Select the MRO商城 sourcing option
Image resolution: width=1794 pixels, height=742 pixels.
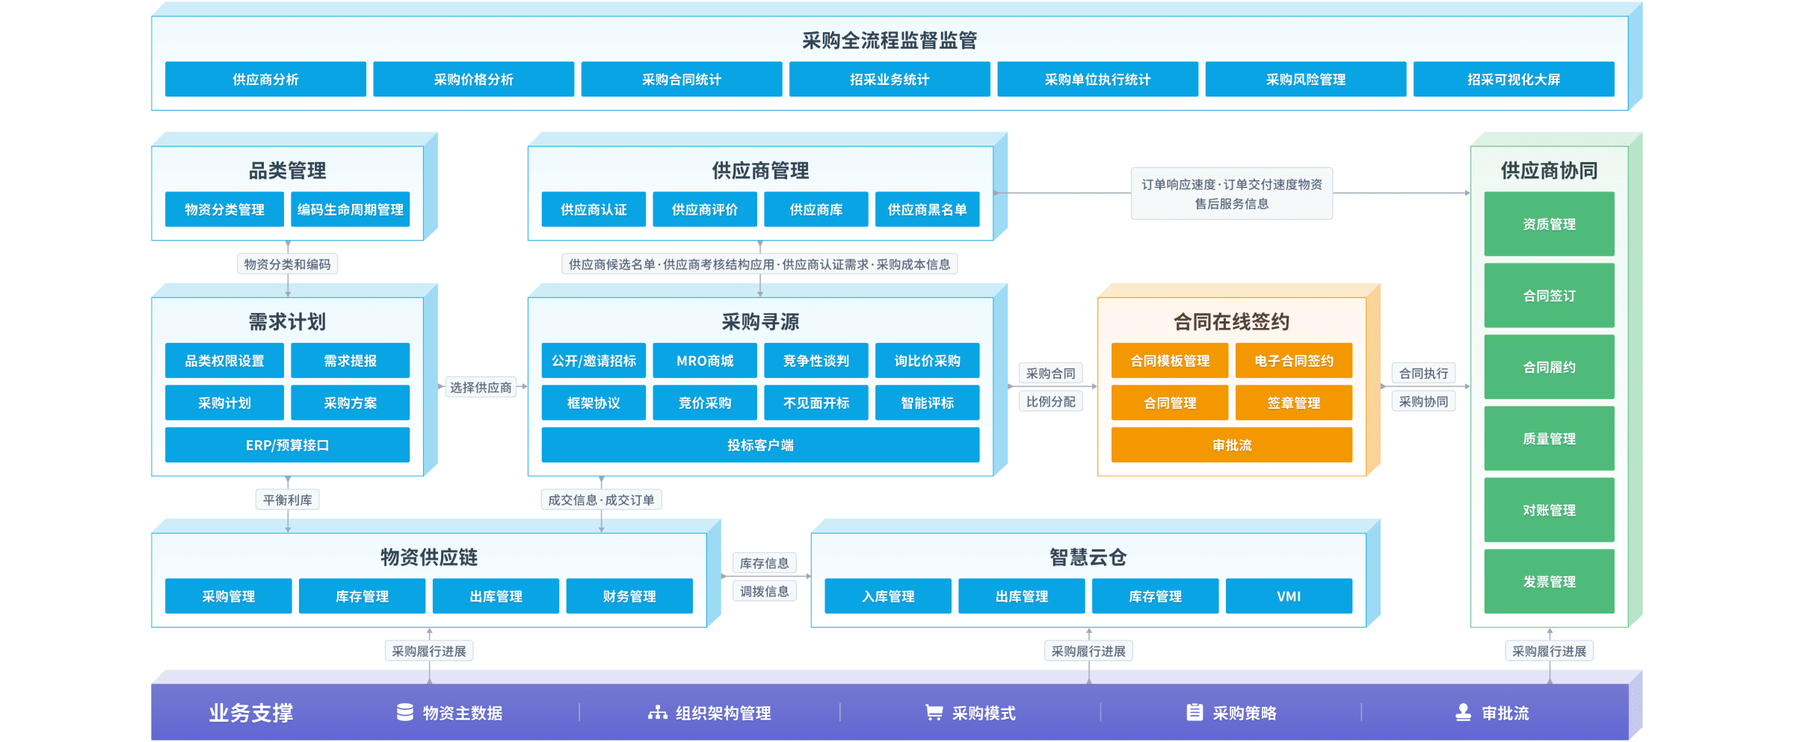pos(704,361)
